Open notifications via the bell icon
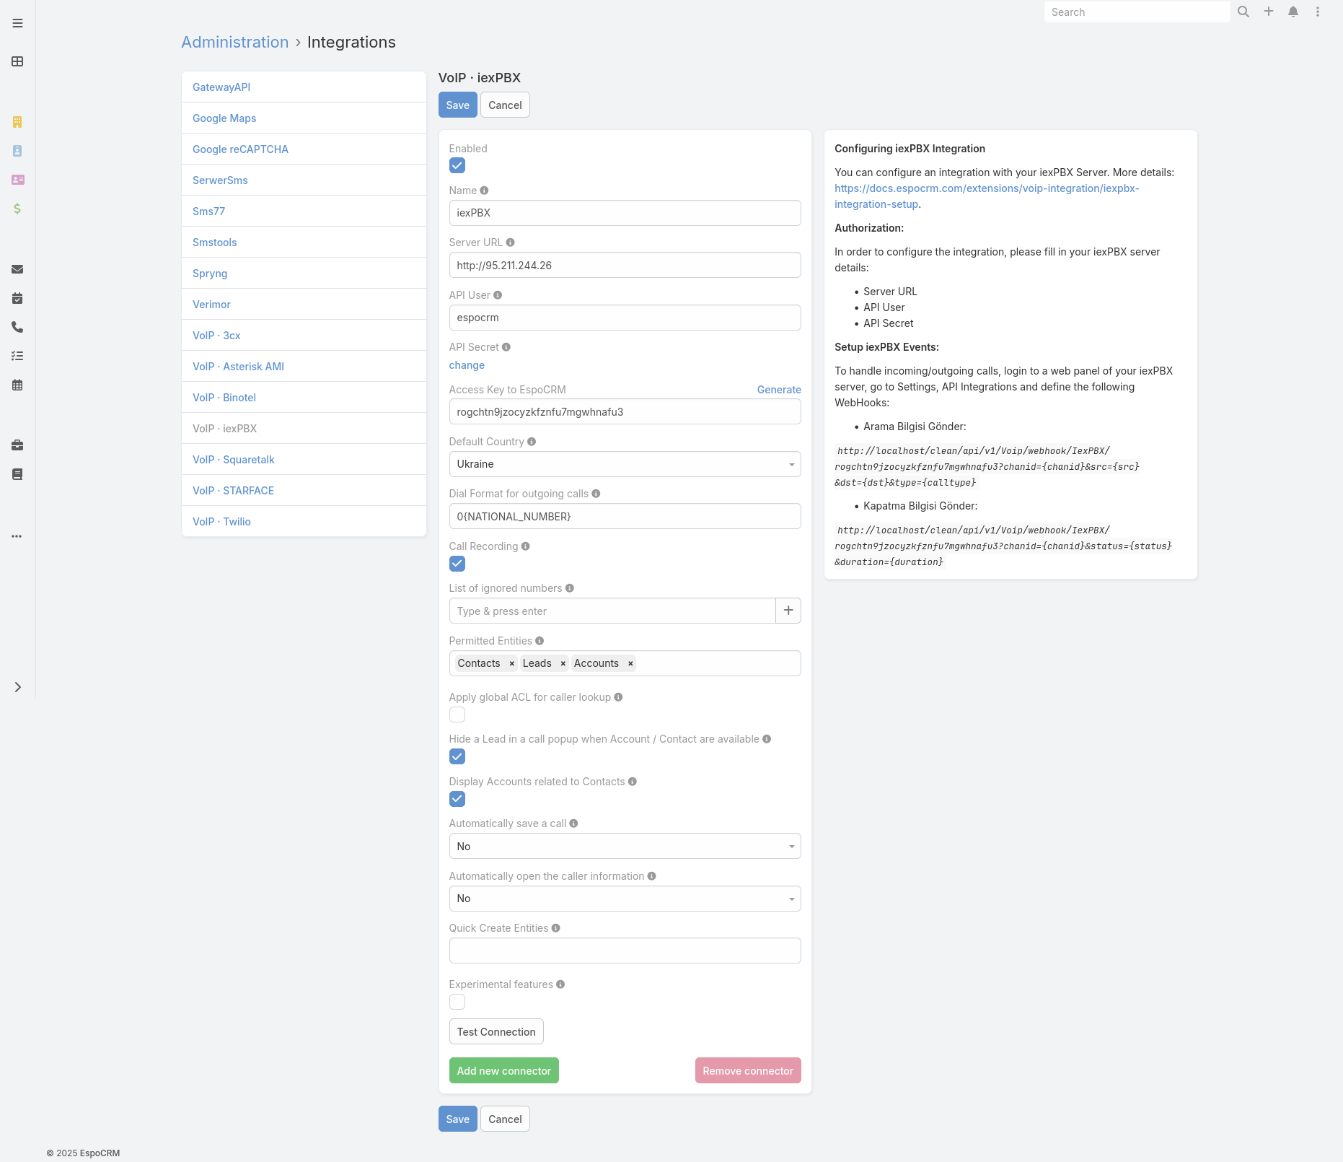Viewport: 1343px width, 1162px height. (x=1292, y=12)
